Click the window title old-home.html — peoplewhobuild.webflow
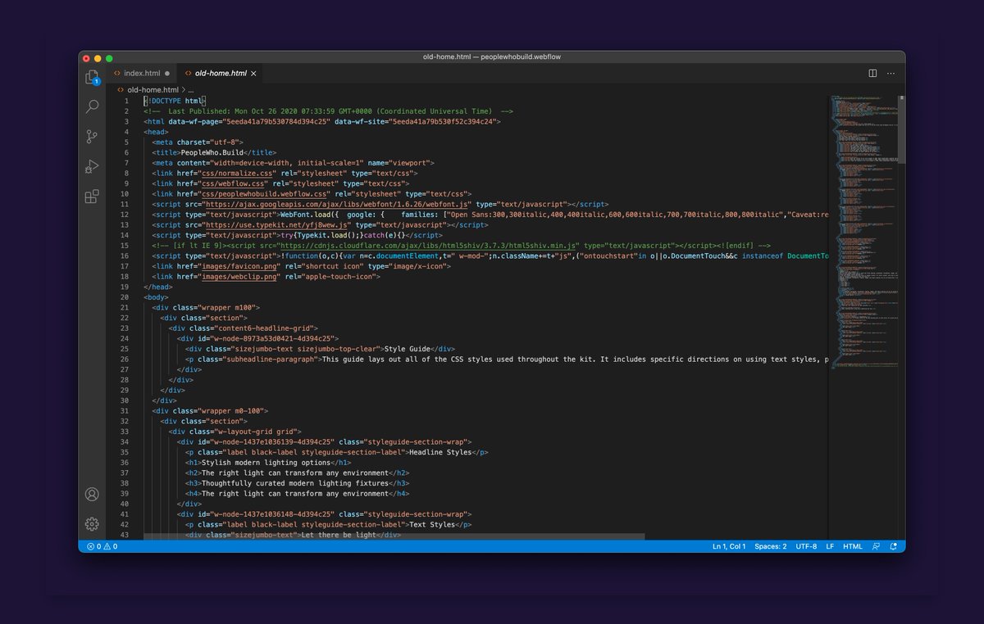 pos(491,57)
